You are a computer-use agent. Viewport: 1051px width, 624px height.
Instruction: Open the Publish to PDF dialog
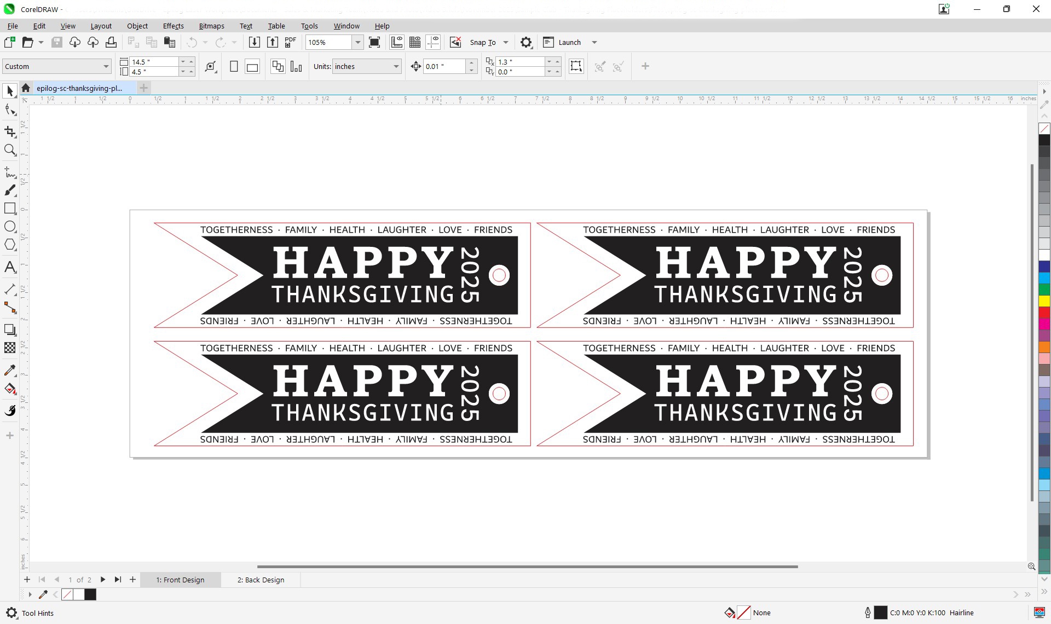[290, 42]
